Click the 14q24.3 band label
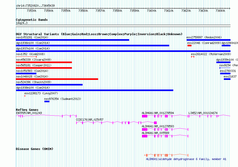 (22, 23)
